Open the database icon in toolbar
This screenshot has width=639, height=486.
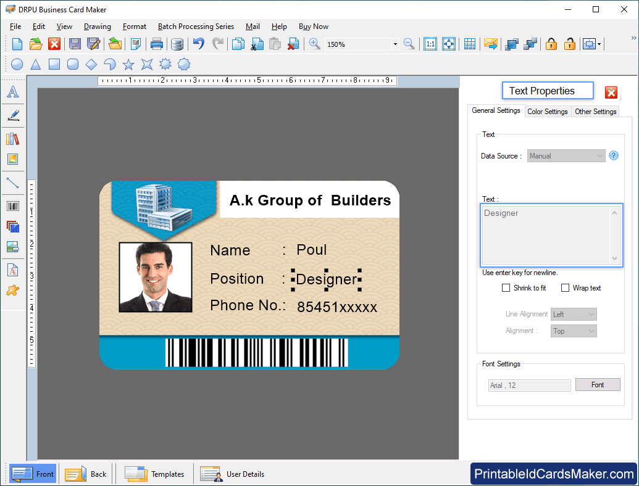pyautogui.click(x=177, y=44)
